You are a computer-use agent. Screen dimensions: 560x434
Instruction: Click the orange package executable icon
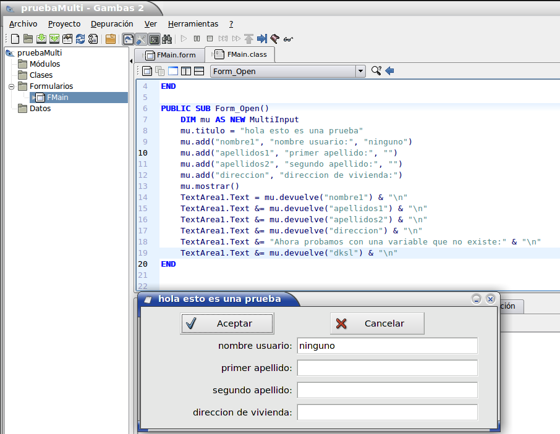pos(111,39)
